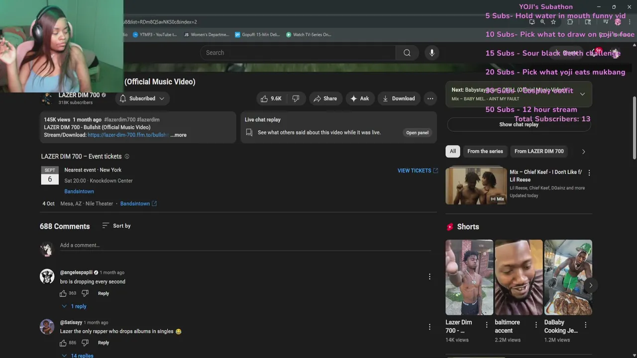Start voice search with microphone icon

[x=432, y=53]
